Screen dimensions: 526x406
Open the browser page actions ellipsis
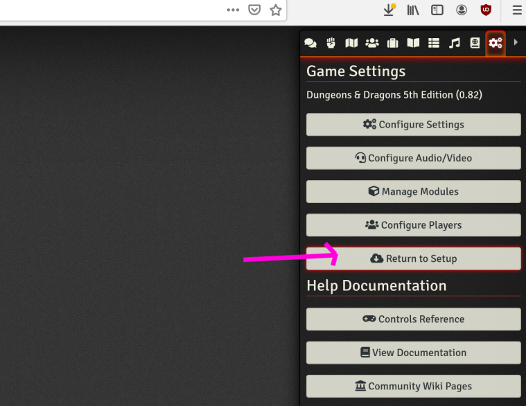click(x=233, y=10)
